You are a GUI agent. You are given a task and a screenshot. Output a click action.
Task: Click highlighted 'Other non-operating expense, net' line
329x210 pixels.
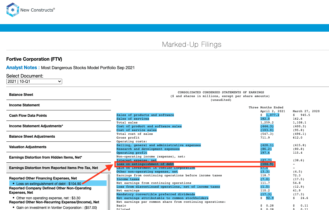click(x=147, y=172)
